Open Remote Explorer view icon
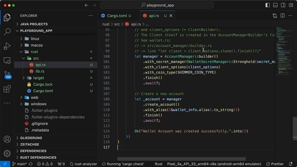Viewport: 297px width, 167px height. coord(7,61)
